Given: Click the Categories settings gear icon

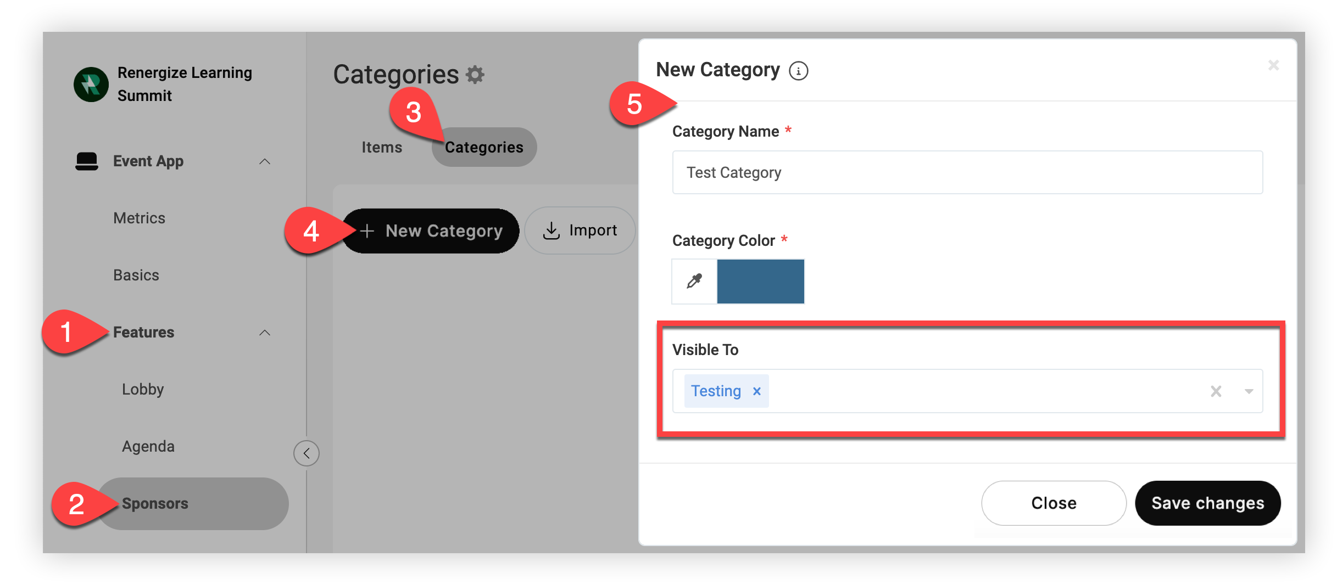Looking at the screenshot, I should [475, 75].
